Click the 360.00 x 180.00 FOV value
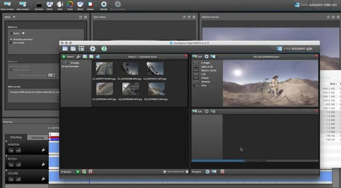The width and height of the screenshot is (341, 188). pos(209,71)
